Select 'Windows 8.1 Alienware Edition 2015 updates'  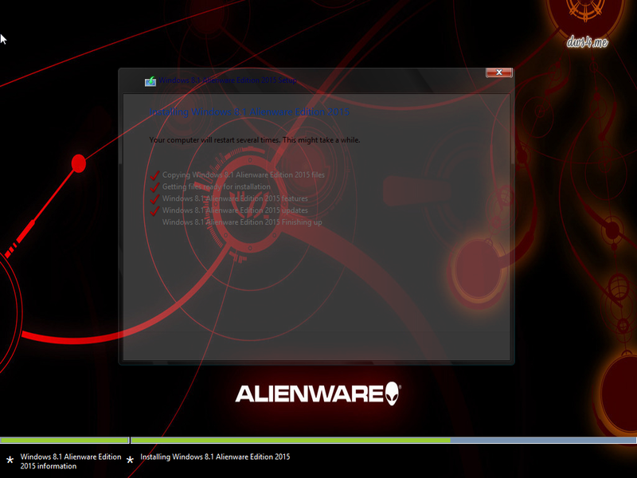[x=235, y=210]
